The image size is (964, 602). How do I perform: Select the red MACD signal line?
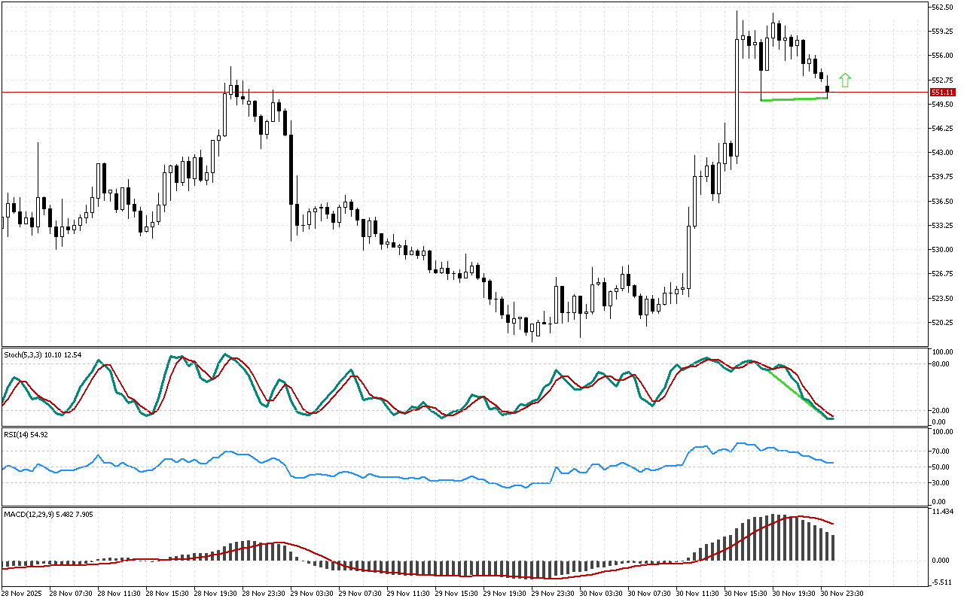click(x=452, y=574)
